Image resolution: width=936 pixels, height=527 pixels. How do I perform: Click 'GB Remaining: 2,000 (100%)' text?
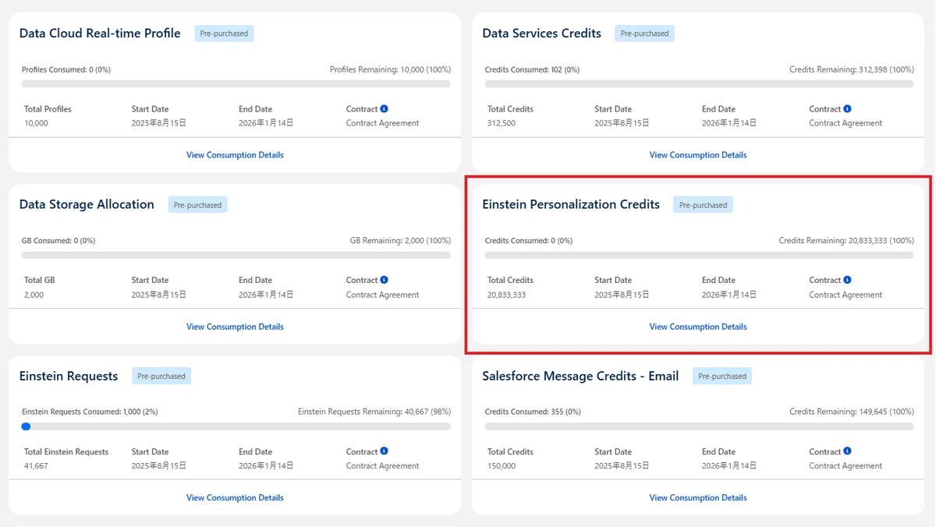[x=400, y=241]
